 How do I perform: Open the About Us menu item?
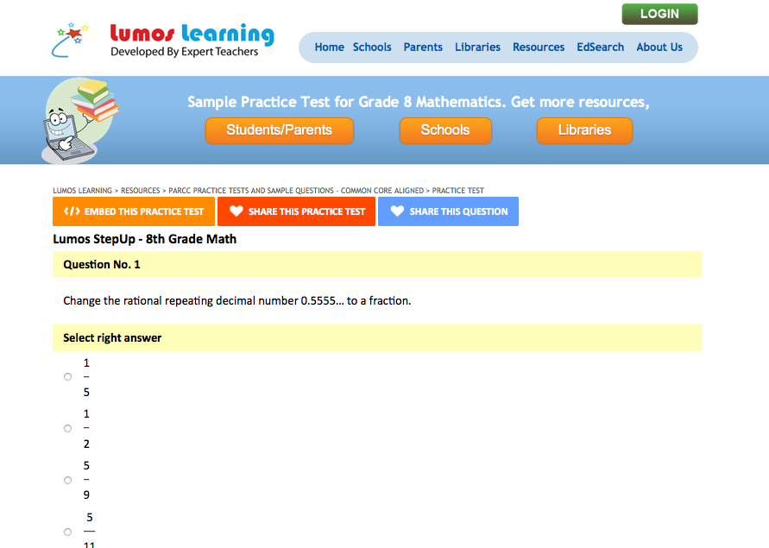pyautogui.click(x=659, y=47)
